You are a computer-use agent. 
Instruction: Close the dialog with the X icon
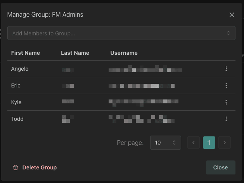[x=232, y=15]
